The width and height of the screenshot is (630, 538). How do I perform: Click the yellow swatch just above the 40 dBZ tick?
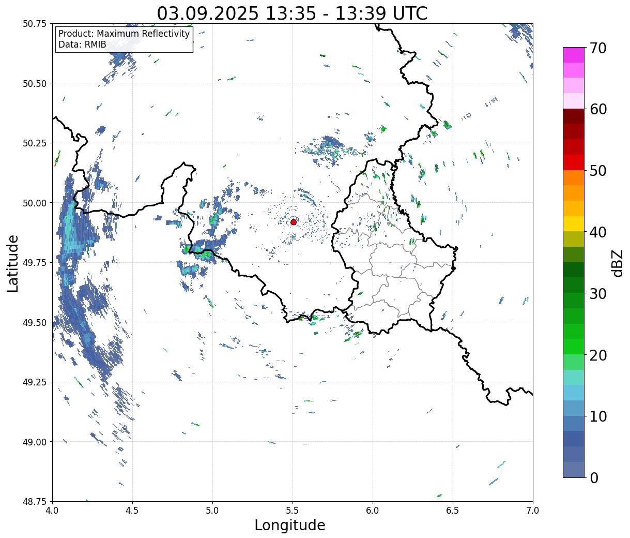[574, 223]
